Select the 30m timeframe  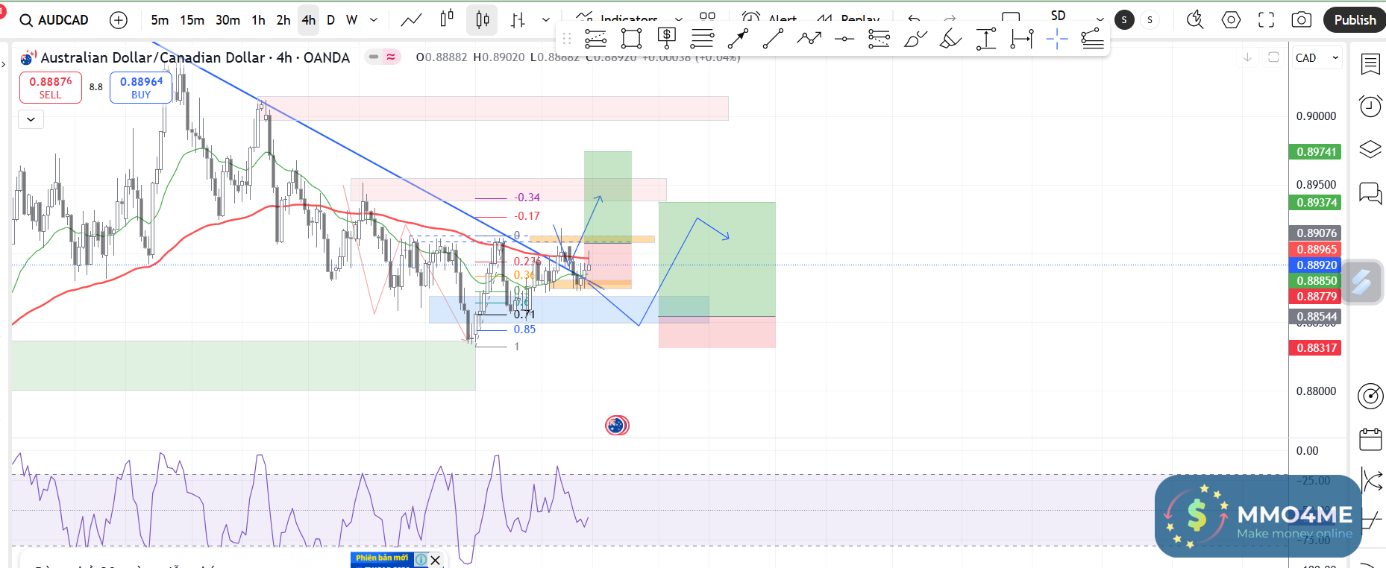pyautogui.click(x=228, y=20)
